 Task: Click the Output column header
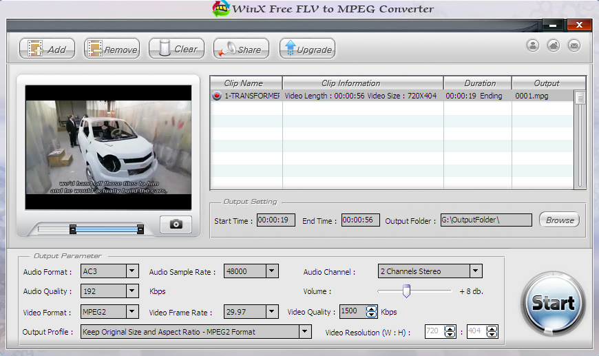(x=549, y=83)
